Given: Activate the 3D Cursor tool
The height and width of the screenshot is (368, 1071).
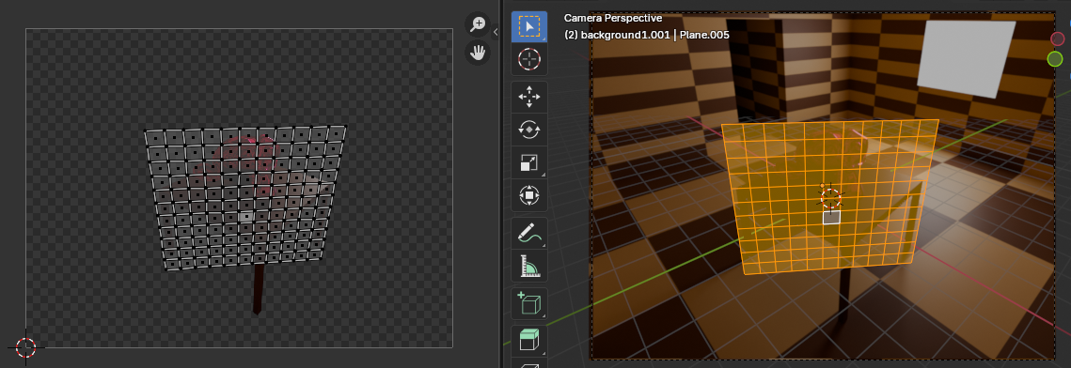Looking at the screenshot, I should pyautogui.click(x=529, y=60).
